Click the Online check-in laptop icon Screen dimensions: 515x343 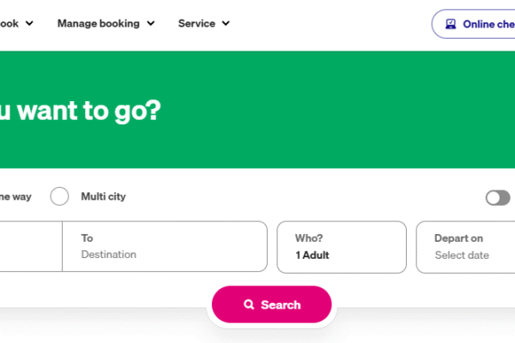tap(450, 24)
